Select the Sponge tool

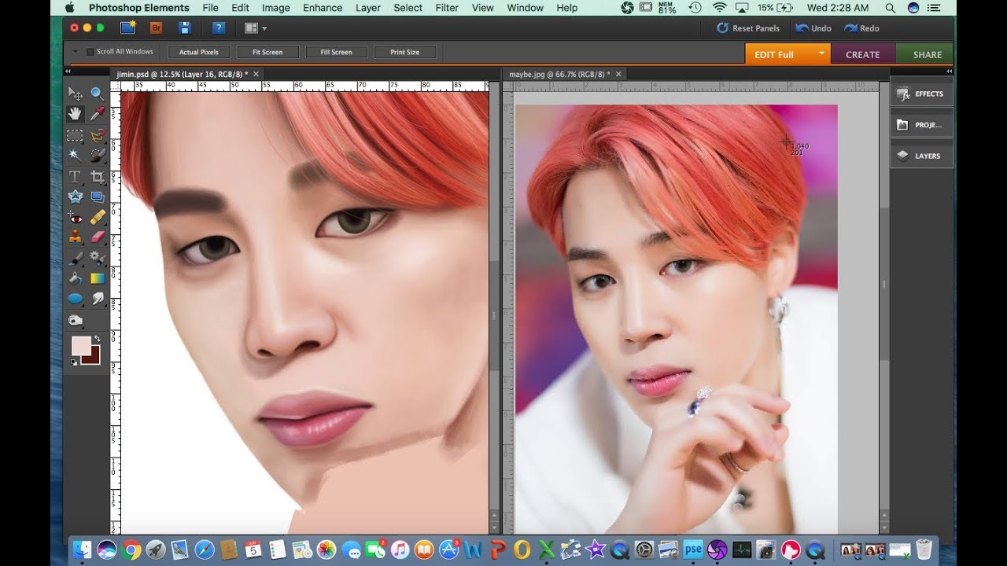click(75, 320)
